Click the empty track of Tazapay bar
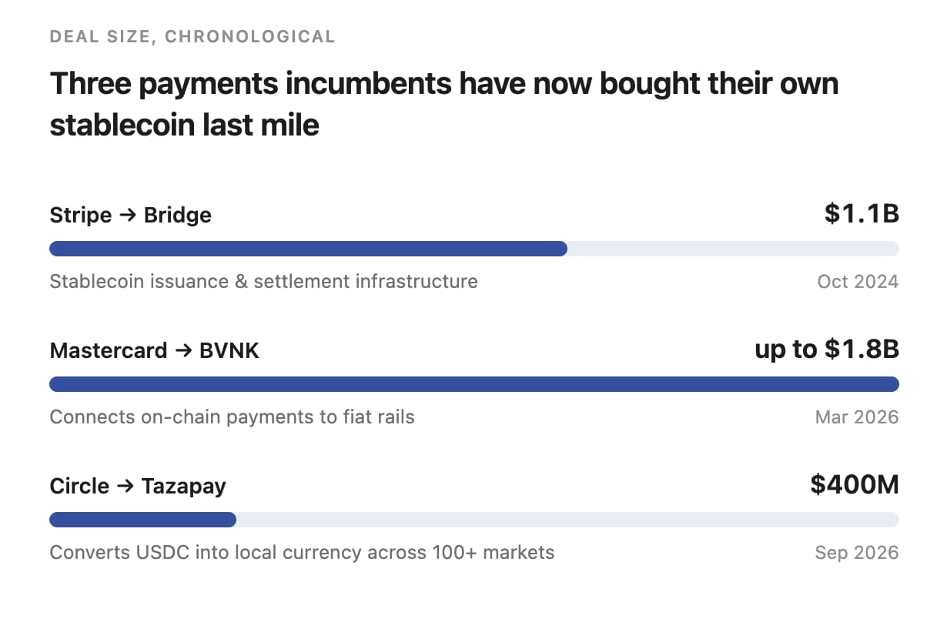This screenshot has width=947, height=619. pos(567,520)
